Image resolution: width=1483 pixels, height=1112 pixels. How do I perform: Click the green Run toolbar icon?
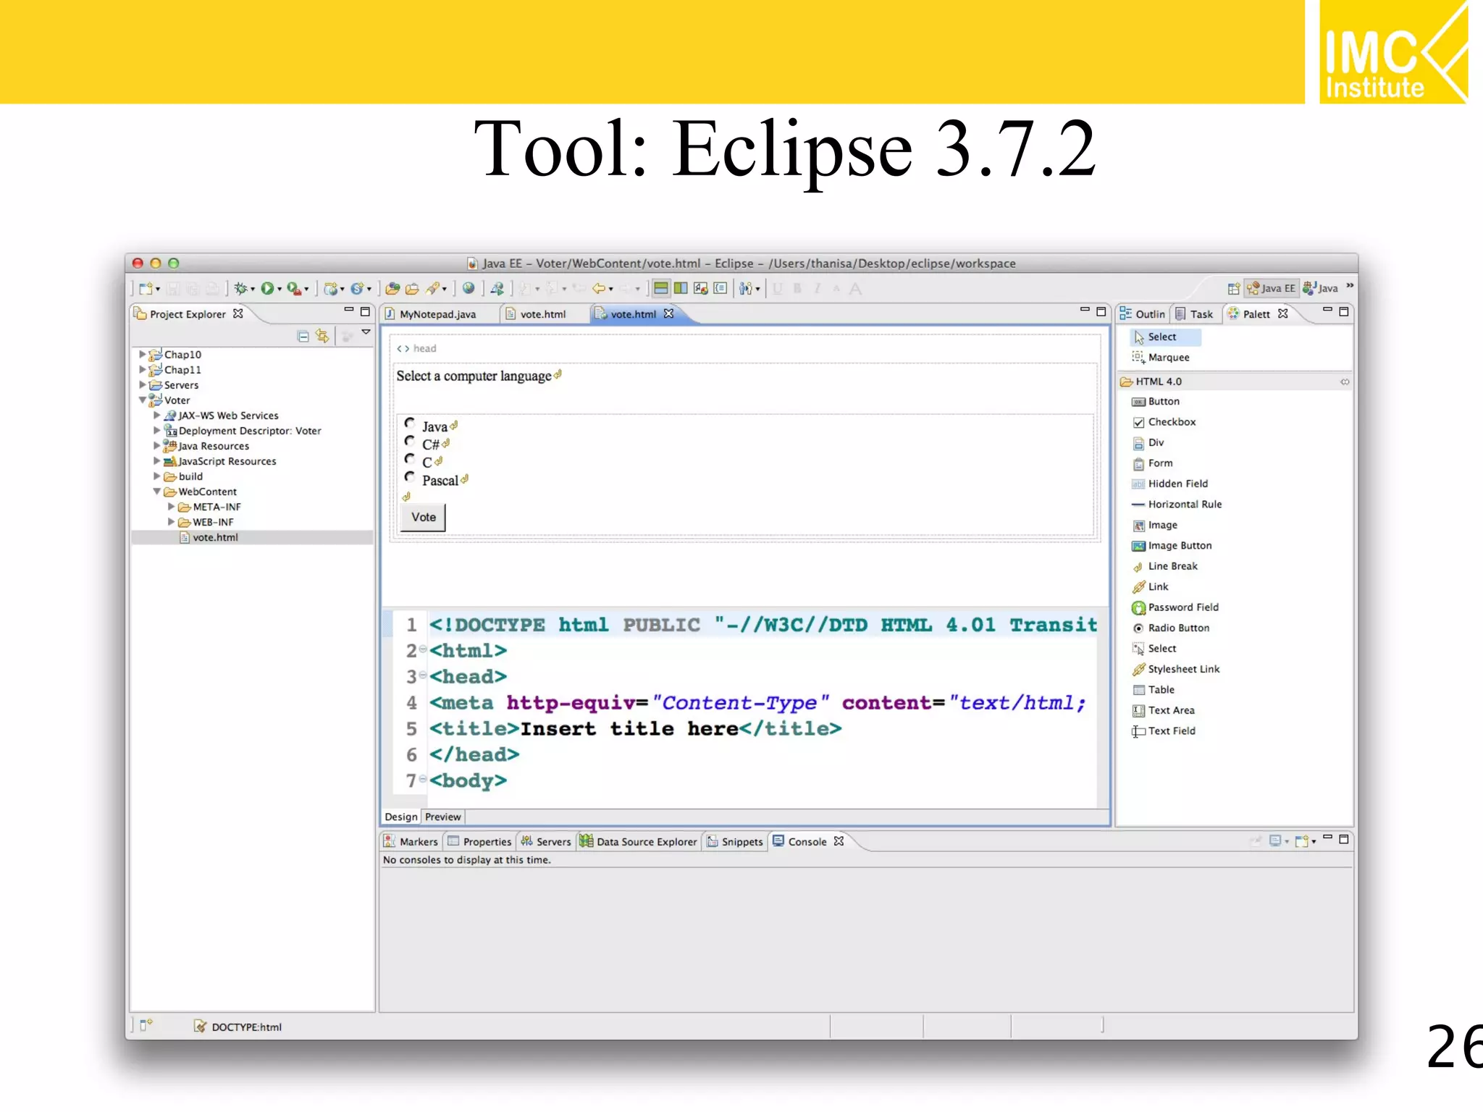[x=268, y=289]
